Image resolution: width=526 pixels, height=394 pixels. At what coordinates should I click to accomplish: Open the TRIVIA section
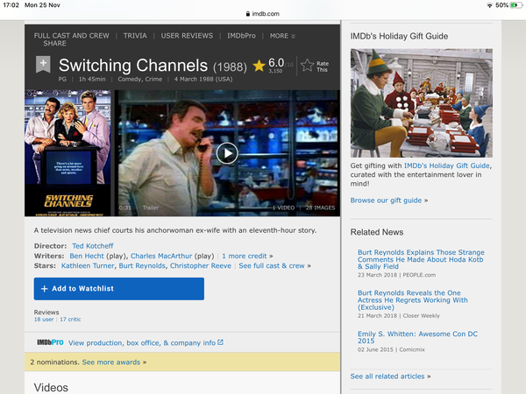click(135, 36)
